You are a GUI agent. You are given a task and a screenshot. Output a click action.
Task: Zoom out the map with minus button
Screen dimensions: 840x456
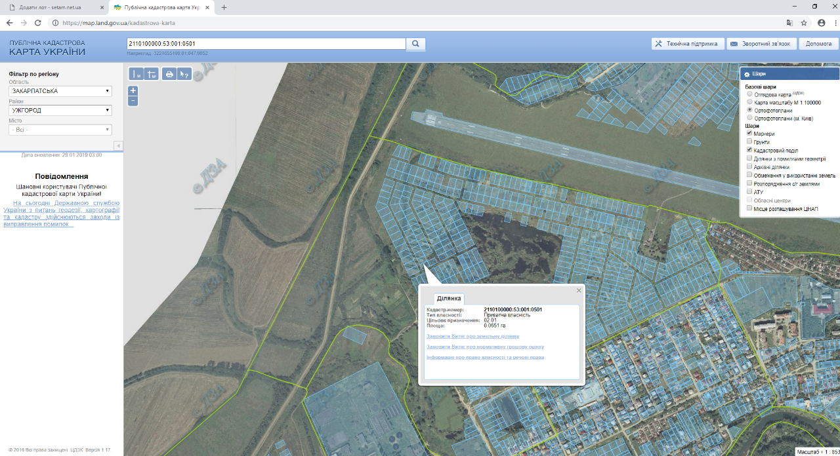click(133, 101)
